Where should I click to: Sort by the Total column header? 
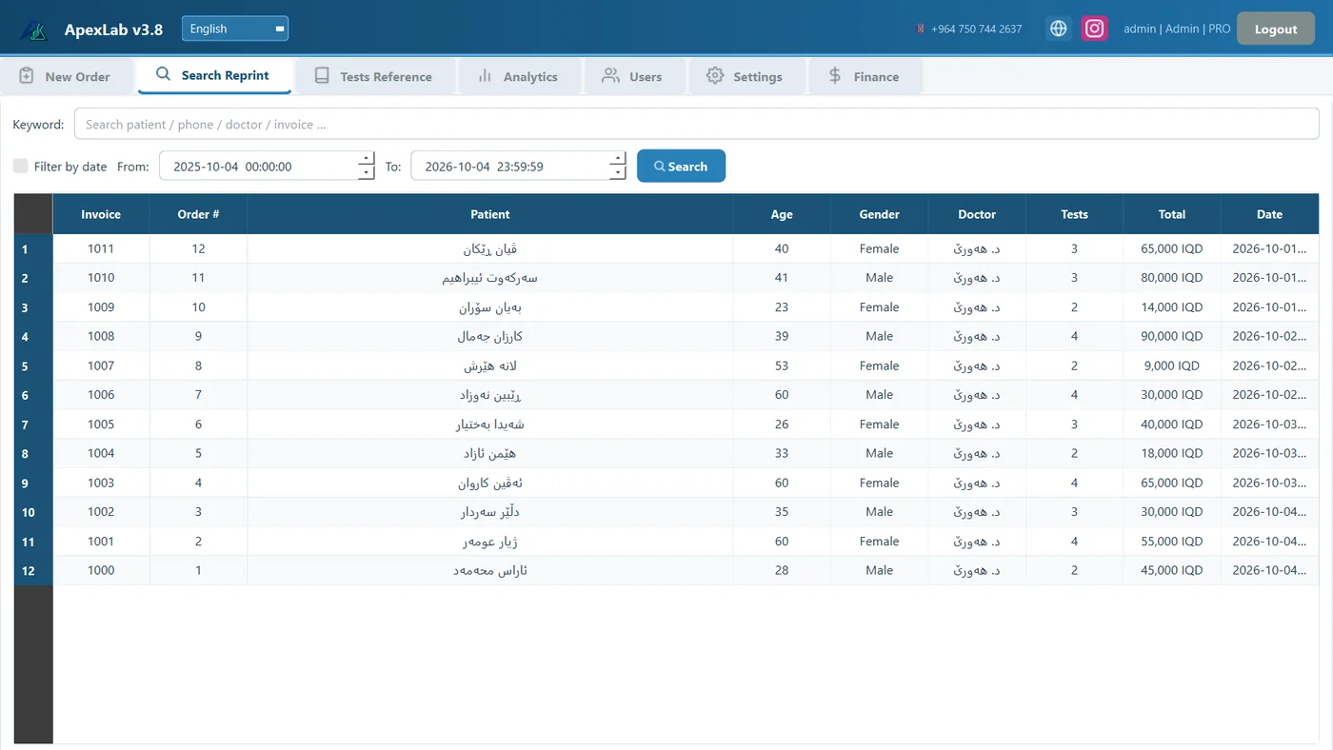(x=1172, y=214)
